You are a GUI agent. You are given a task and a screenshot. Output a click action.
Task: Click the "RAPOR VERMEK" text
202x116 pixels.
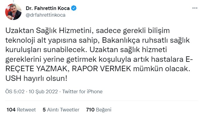click(x=101, y=68)
